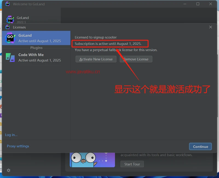Open the settings gear at the bottom left
The image size is (219, 178).
(8, 170)
